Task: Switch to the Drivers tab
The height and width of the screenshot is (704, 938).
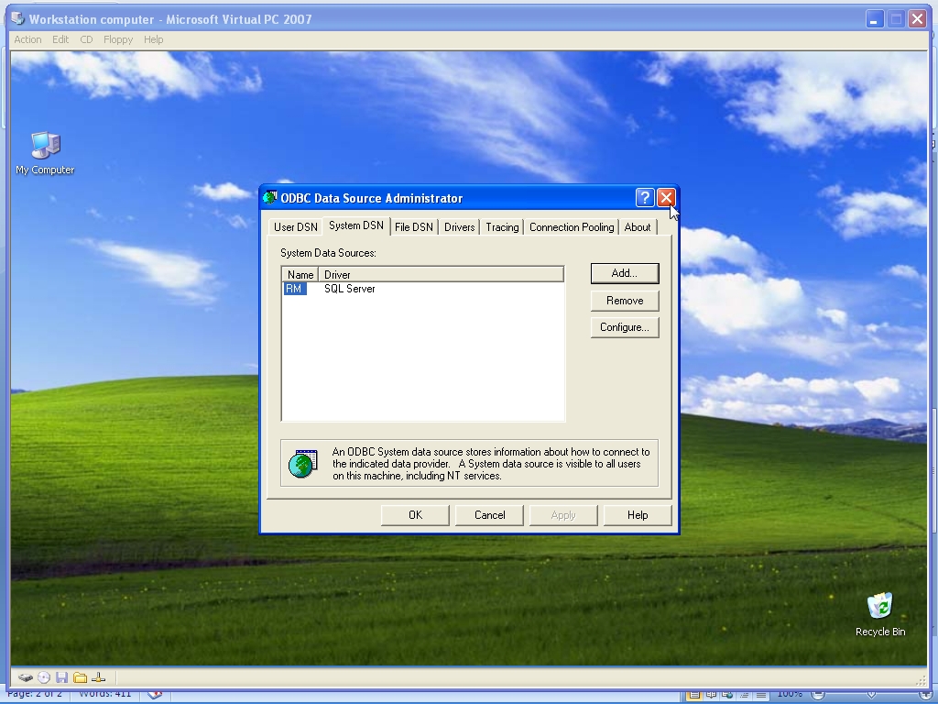Action: [460, 227]
